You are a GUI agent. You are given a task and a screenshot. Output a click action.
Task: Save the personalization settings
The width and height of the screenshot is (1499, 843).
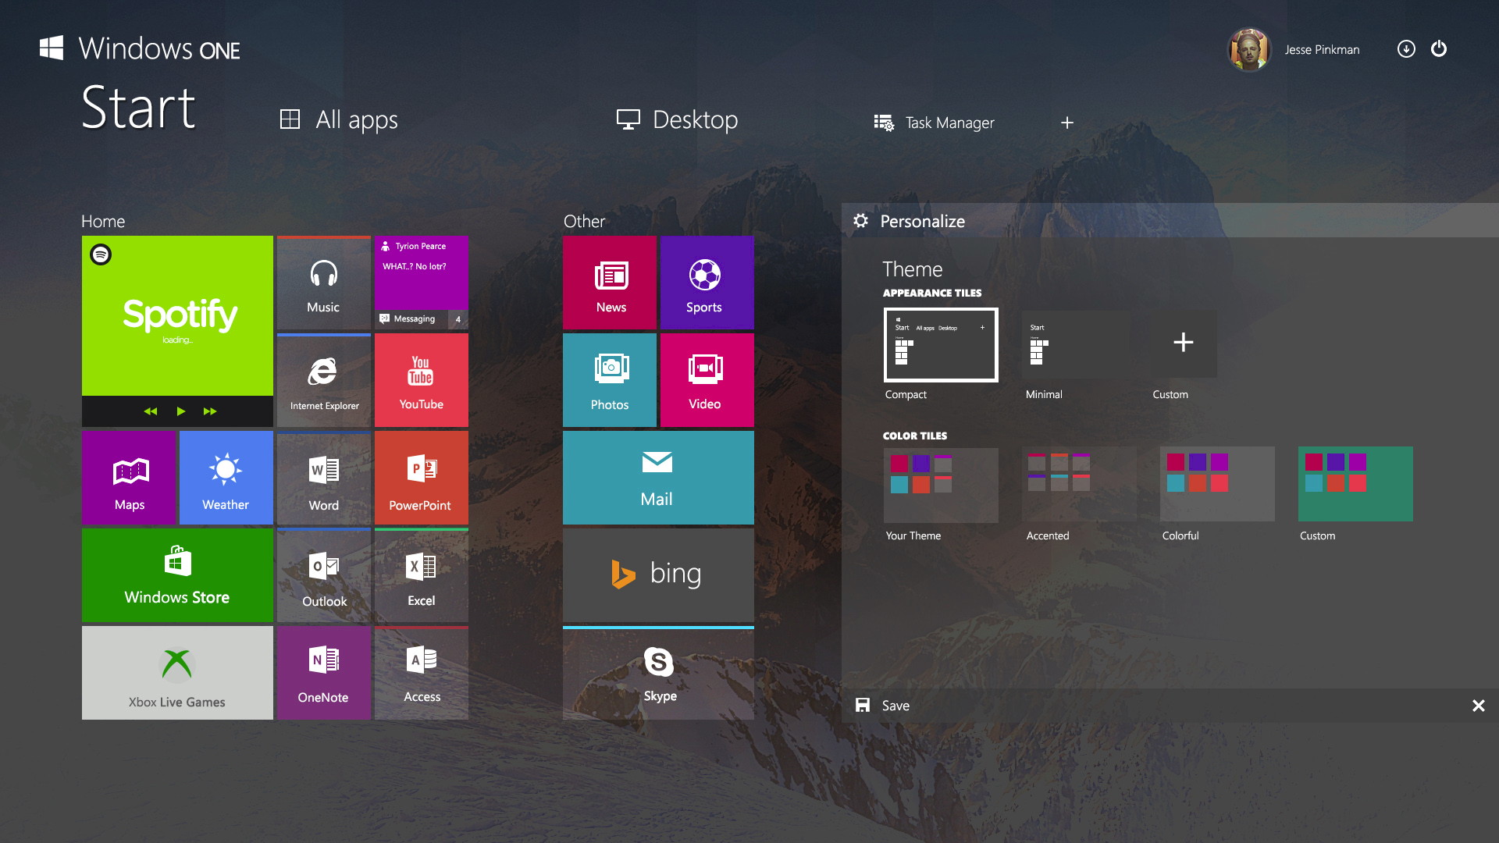click(882, 706)
